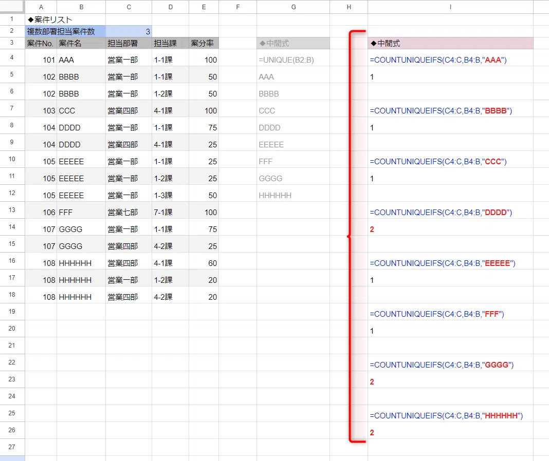Select column C header
Screen dimensions: 549x461
coord(129,7)
